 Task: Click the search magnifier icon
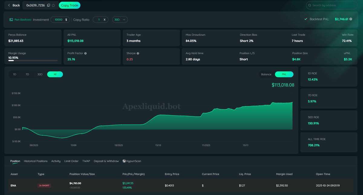click(x=309, y=5)
